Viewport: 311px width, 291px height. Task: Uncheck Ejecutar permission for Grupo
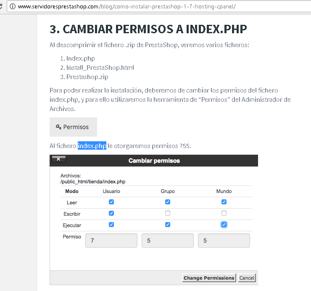pyautogui.click(x=168, y=225)
